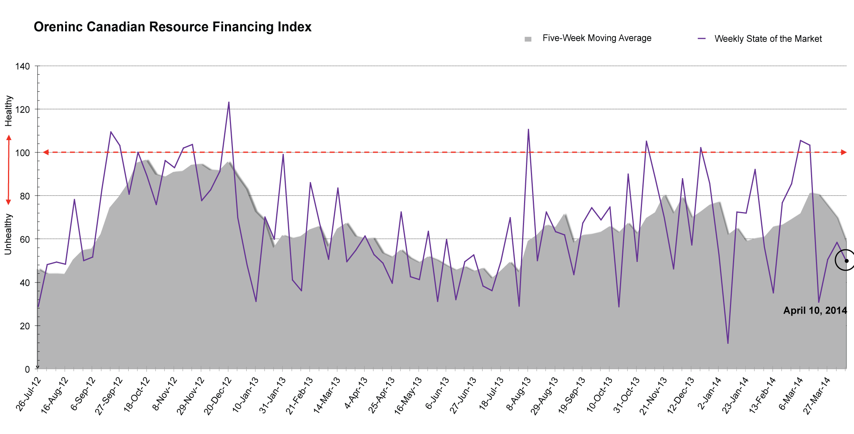Image resolution: width=854 pixels, height=434 pixels.
Task: Click the 29-Nov-12 date label
Action: [190, 396]
